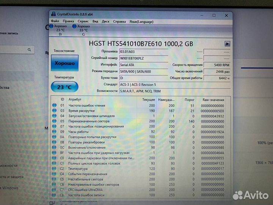Click status icon of row C1 циклов парковок головок

coord(54,163)
